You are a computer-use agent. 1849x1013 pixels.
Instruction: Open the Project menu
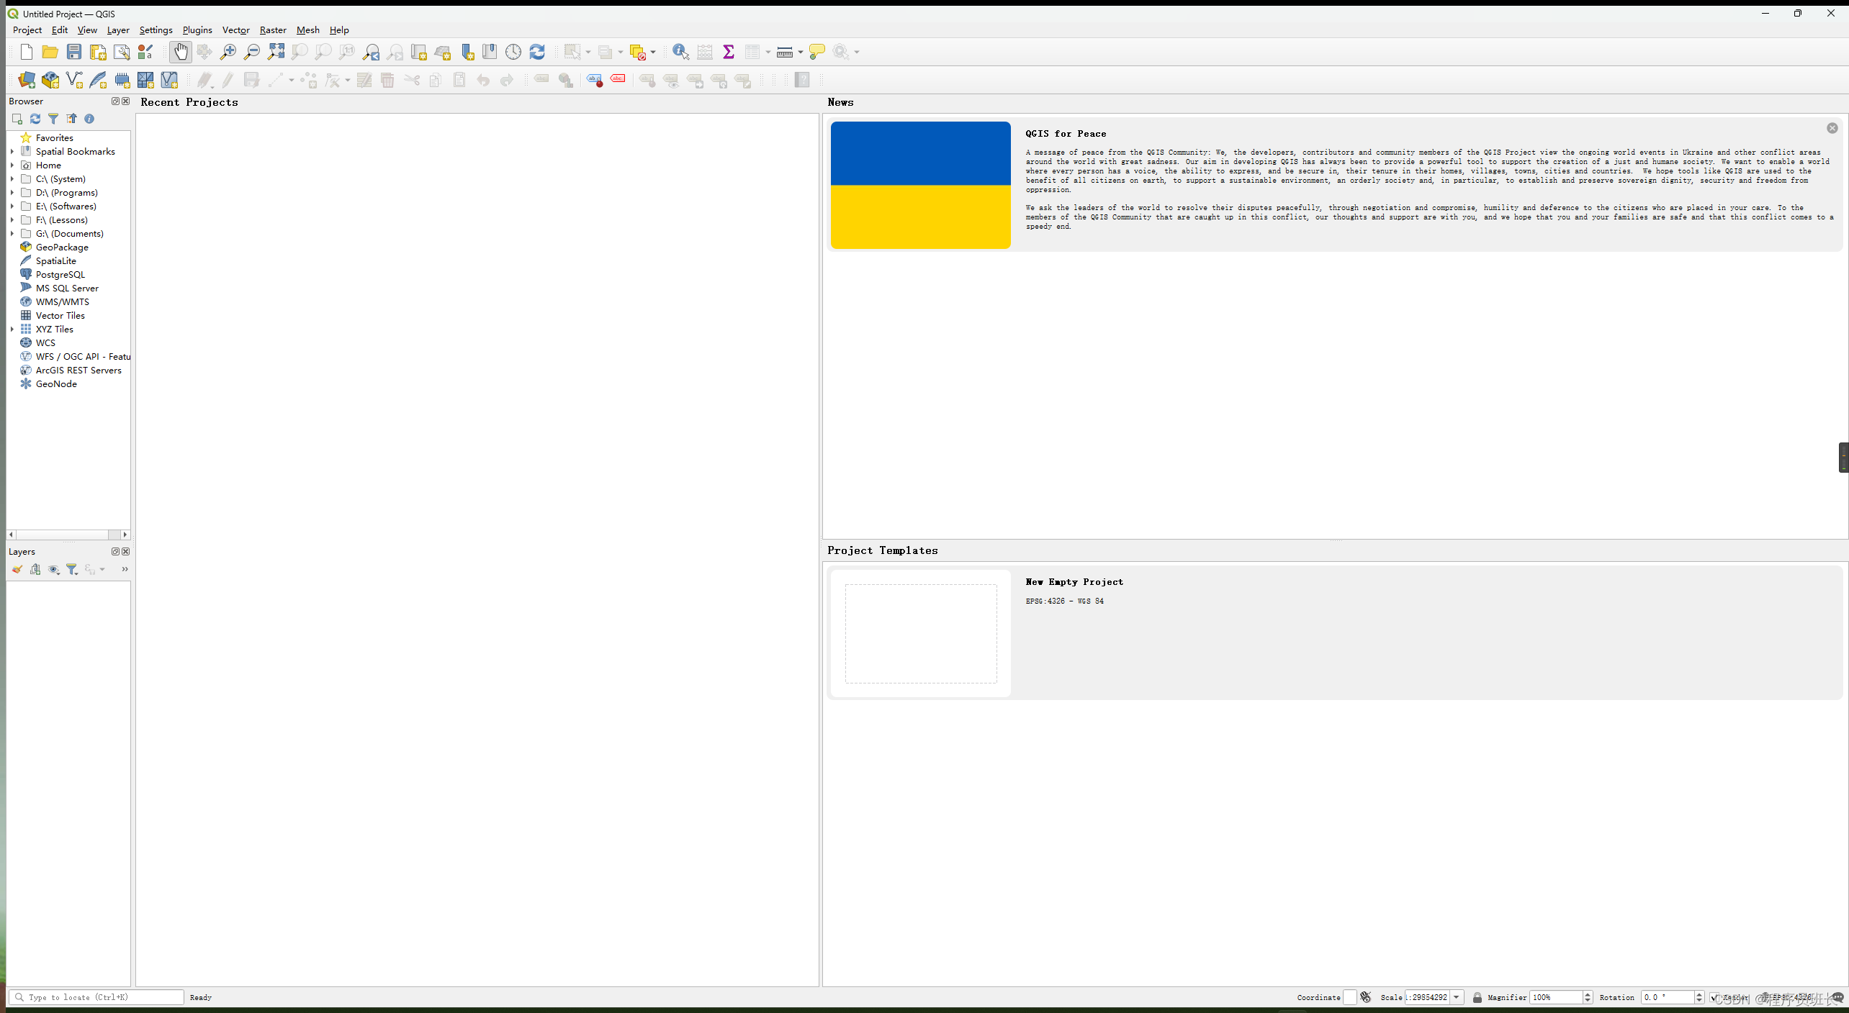coord(27,30)
